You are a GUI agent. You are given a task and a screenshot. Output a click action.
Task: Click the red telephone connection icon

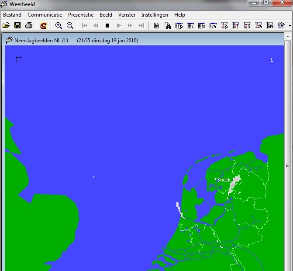44,25
